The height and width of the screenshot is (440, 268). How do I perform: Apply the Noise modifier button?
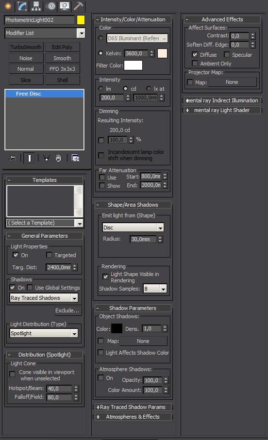26,58
